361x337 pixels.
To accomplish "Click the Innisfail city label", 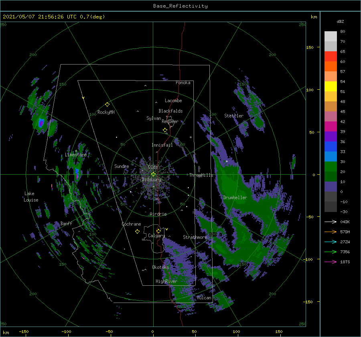I will [x=162, y=145].
